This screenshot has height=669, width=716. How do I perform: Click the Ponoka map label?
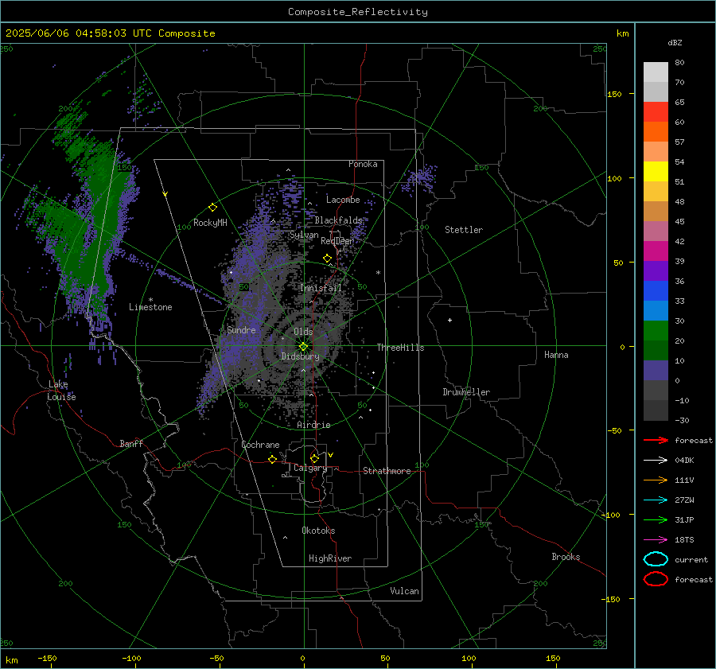click(x=363, y=164)
